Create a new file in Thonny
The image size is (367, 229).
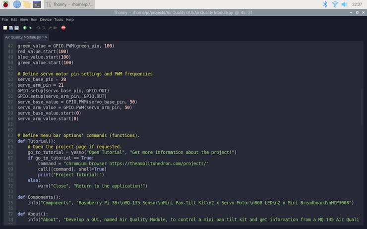tap(5, 28)
